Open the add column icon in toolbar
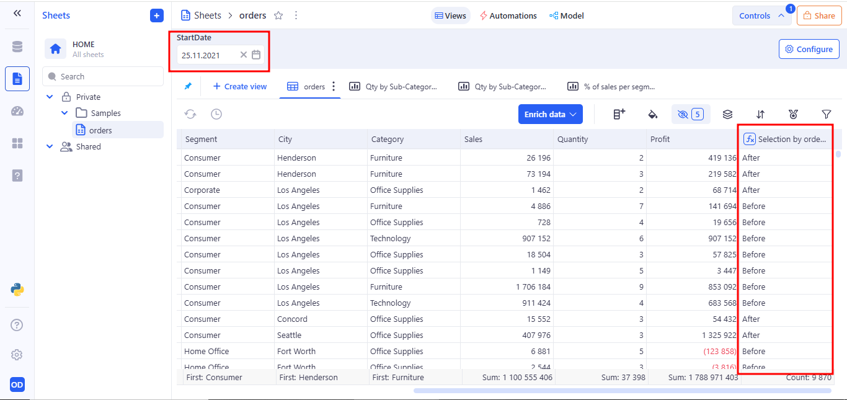Image resolution: width=847 pixels, height=400 pixels. (619, 114)
